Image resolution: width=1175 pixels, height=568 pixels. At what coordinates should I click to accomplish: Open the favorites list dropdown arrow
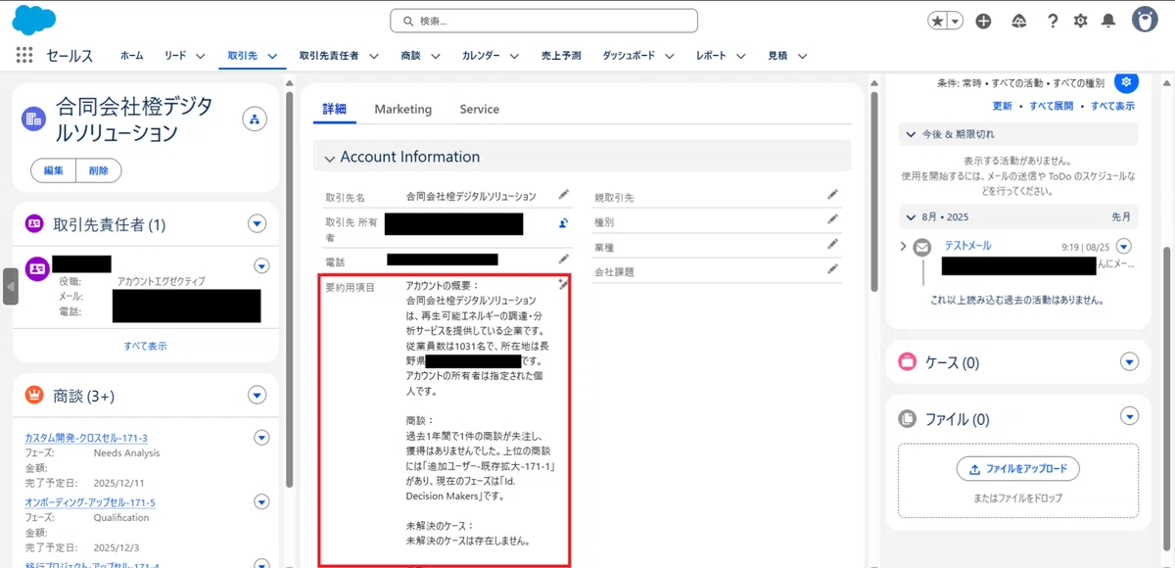[955, 21]
